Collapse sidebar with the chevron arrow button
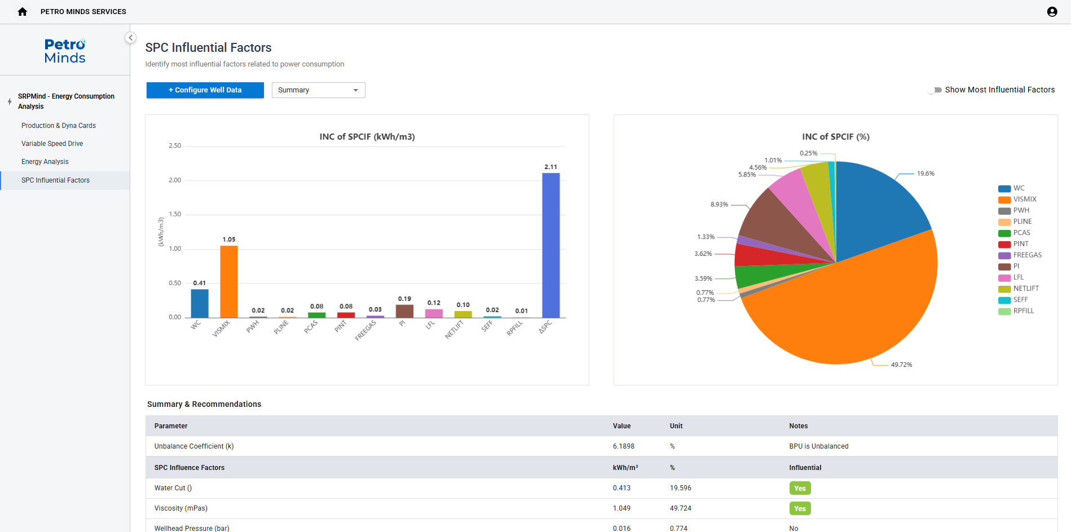Viewport: 1071px width, 532px height. click(130, 38)
